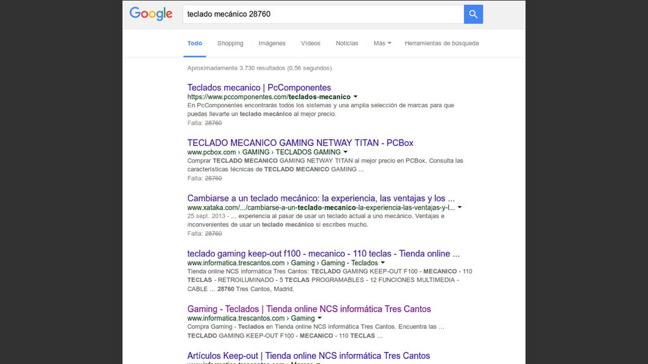The image size is (648, 364).
Task: Switch to the Shopping tab
Action: [230, 44]
